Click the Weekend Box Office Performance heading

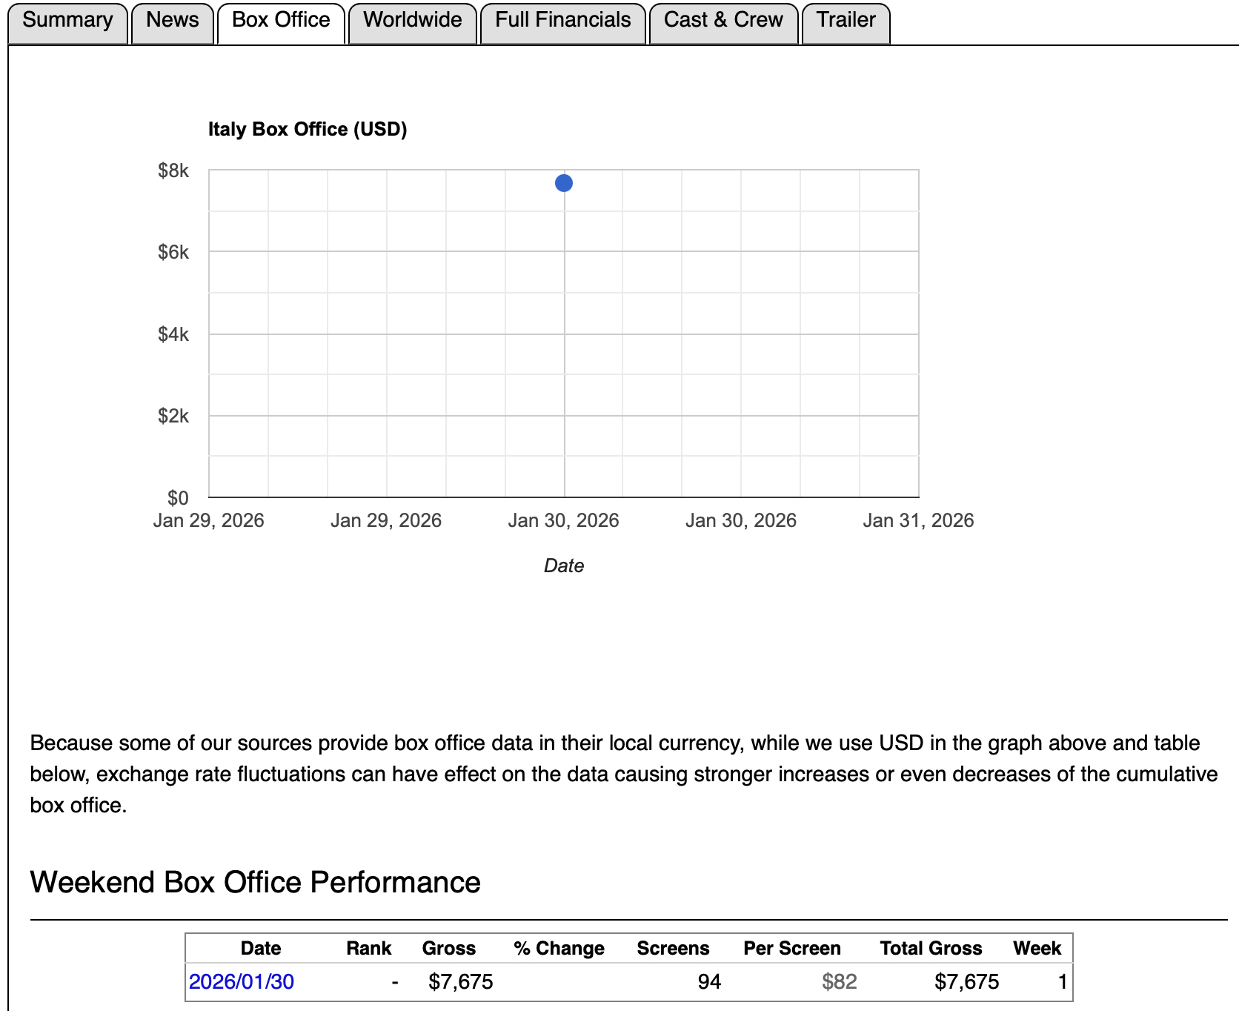(x=255, y=883)
